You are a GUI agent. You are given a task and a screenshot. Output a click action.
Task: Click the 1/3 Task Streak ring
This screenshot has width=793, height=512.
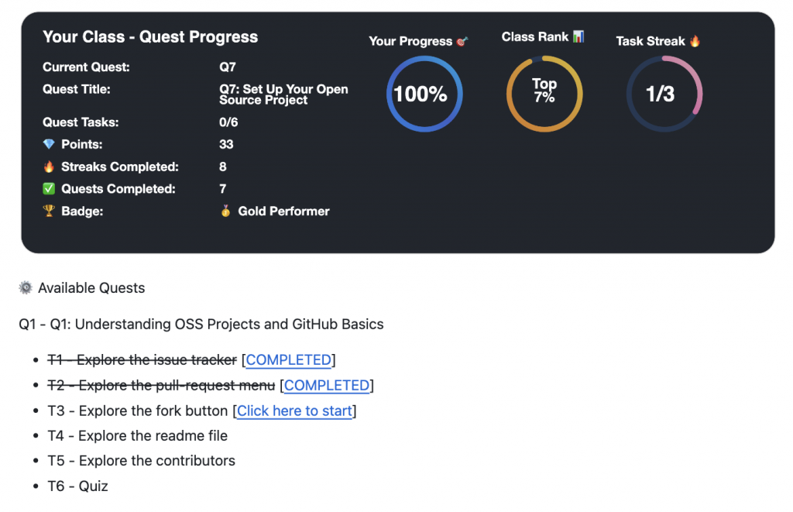[x=664, y=94]
